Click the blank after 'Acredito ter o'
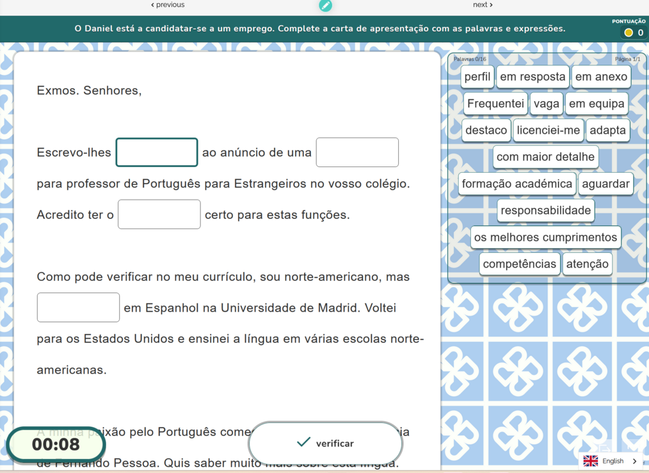Viewport: 649px width, 473px height. [159, 214]
